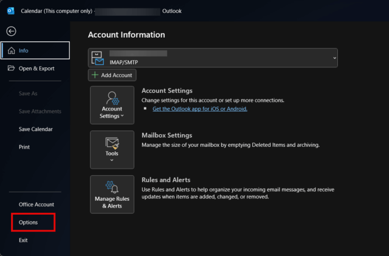Image resolution: width=389 pixels, height=256 pixels.
Task: Select Print in the sidebar
Action: (x=24, y=147)
